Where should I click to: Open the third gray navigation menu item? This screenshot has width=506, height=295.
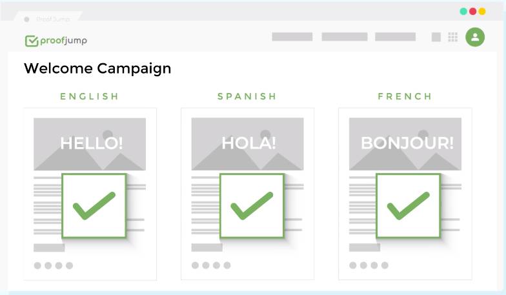tap(395, 37)
